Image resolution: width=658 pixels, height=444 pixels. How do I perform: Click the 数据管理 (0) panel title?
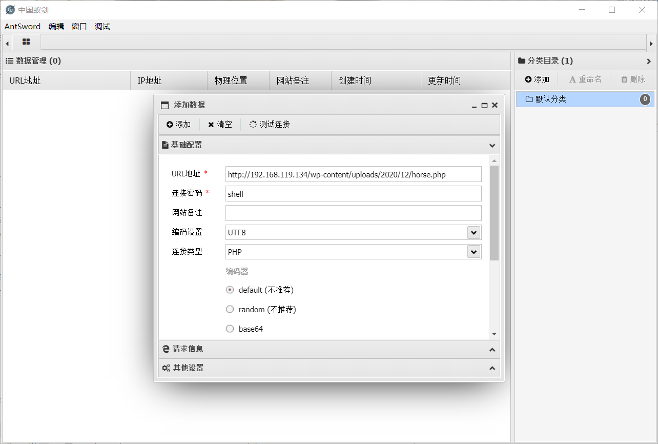(x=38, y=61)
